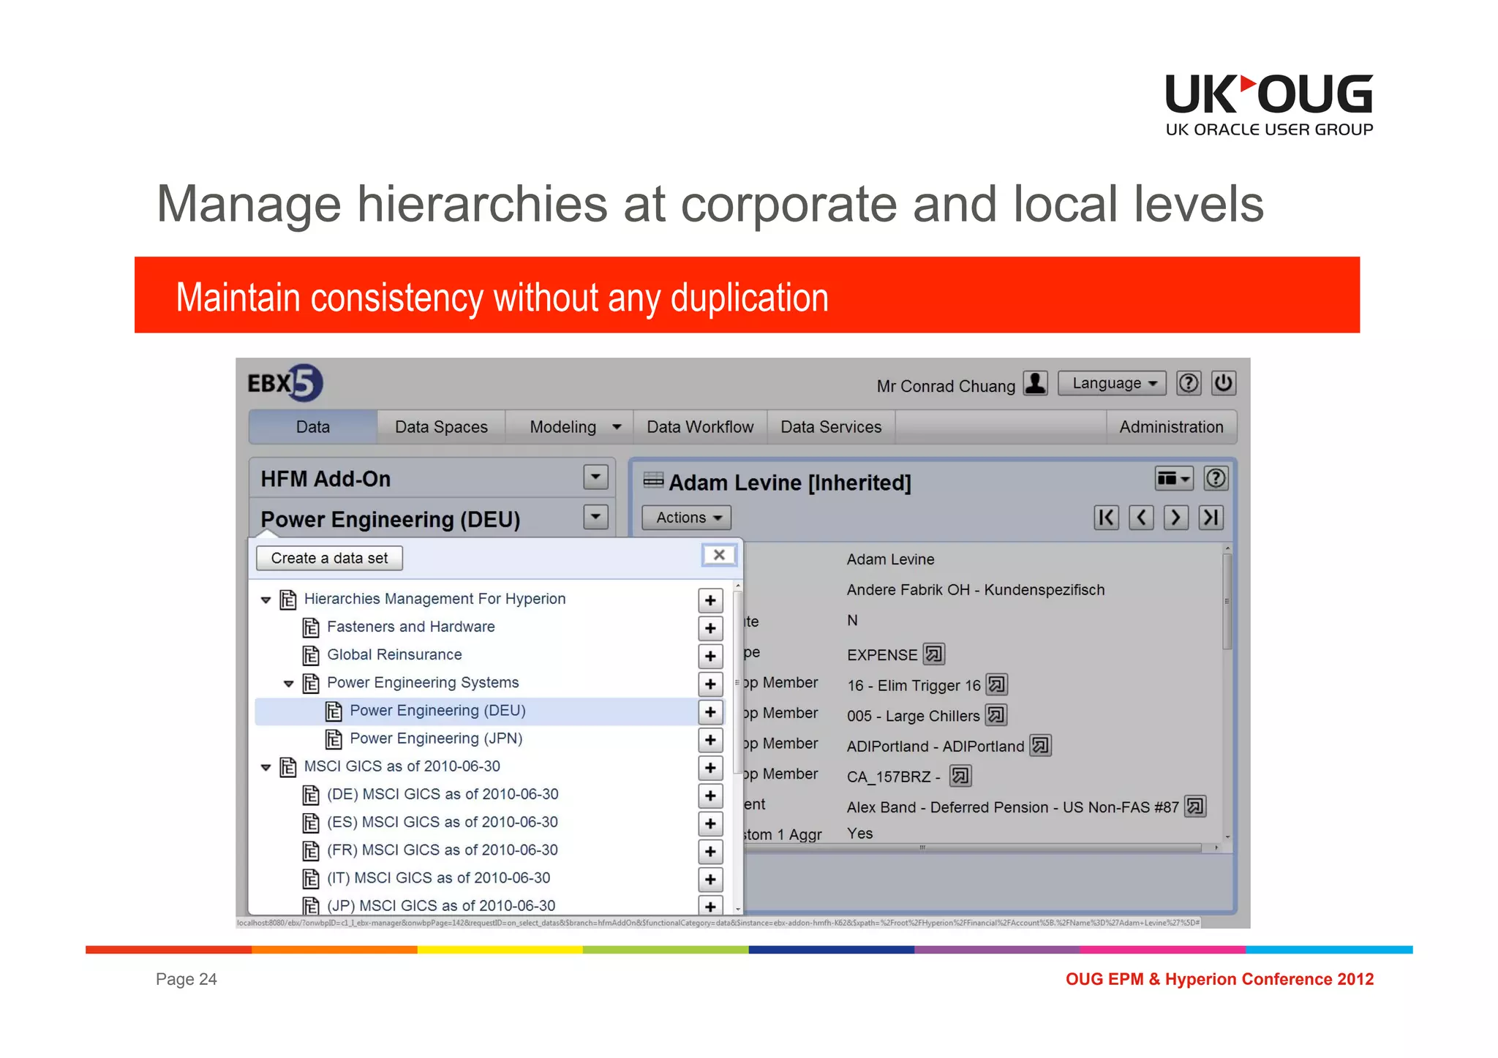Collapse Hierarchies Management For Hyperion tree node
1498x1058 pixels.
[266, 600]
